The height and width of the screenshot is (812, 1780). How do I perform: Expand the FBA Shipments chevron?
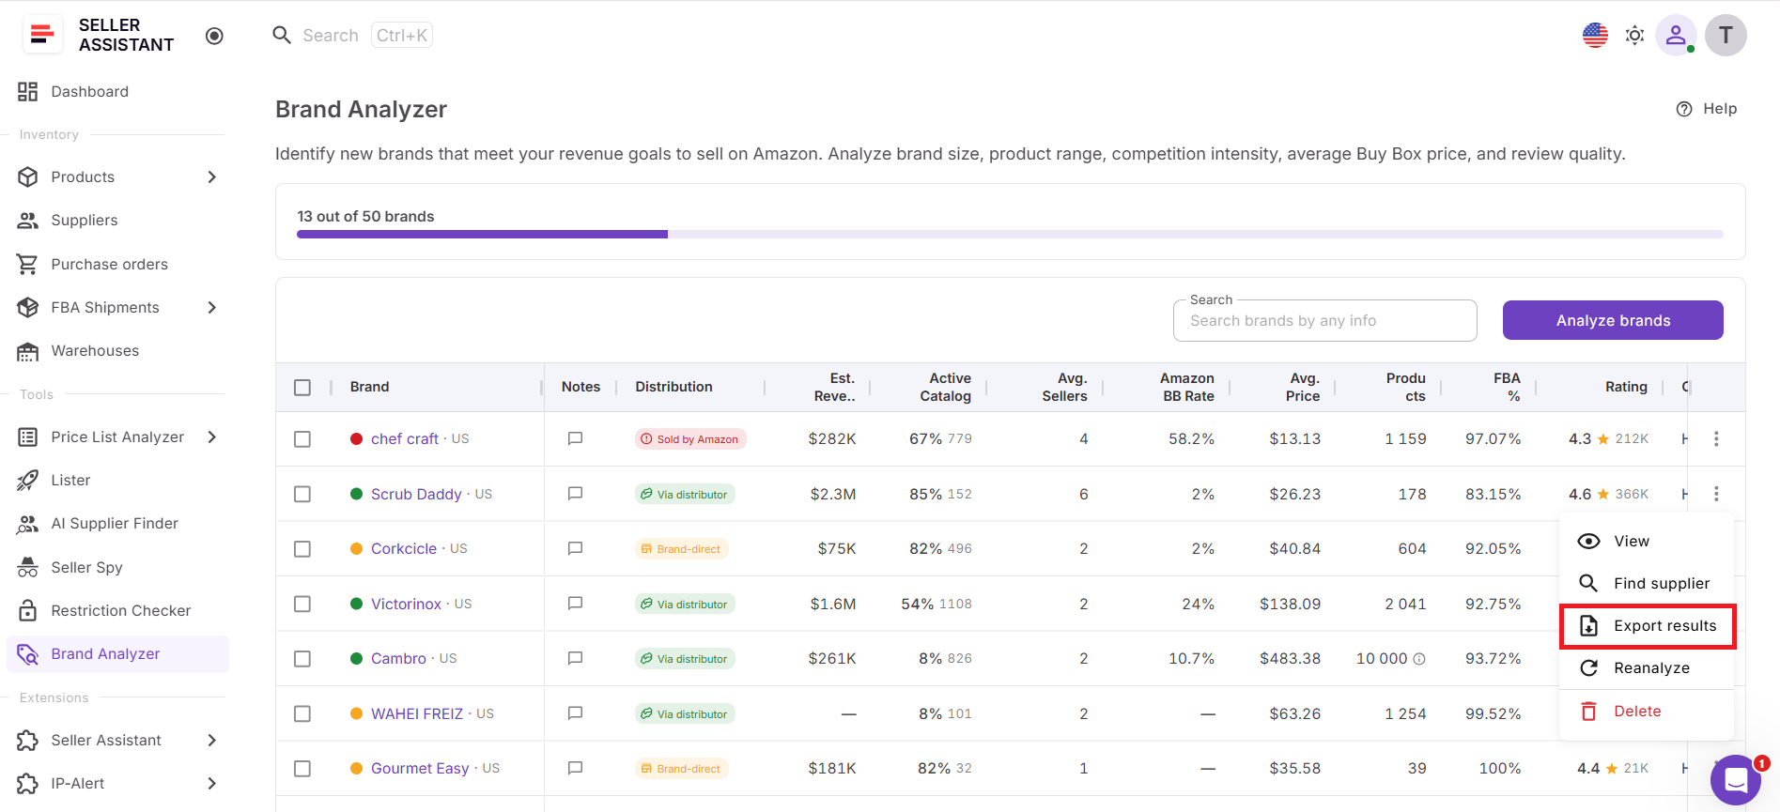pyautogui.click(x=212, y=307)
